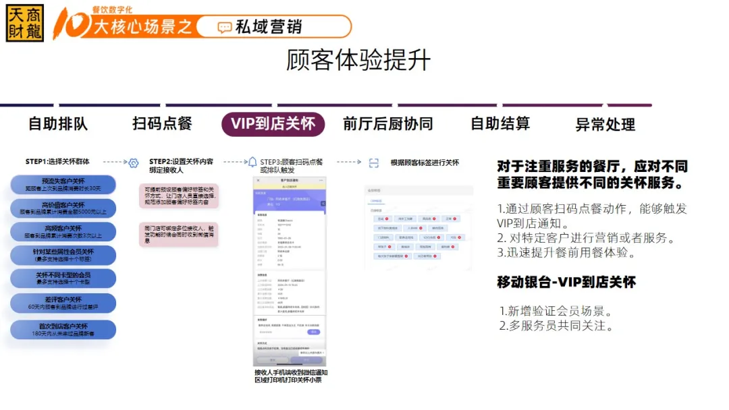Close the phone notification screen with X
729x410 pixels.
pos(259,180)
